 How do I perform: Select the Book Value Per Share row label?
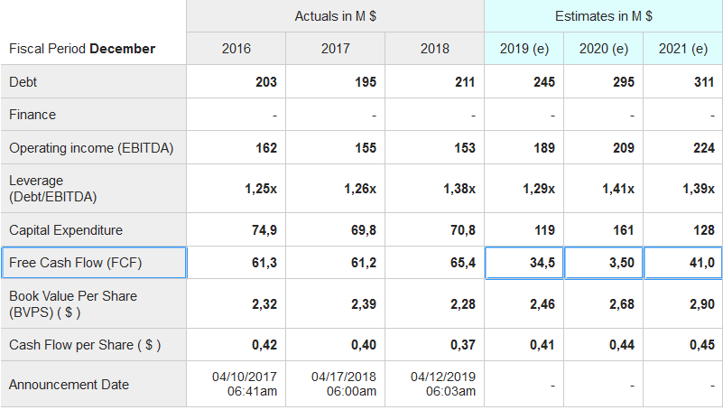(73, 303)
